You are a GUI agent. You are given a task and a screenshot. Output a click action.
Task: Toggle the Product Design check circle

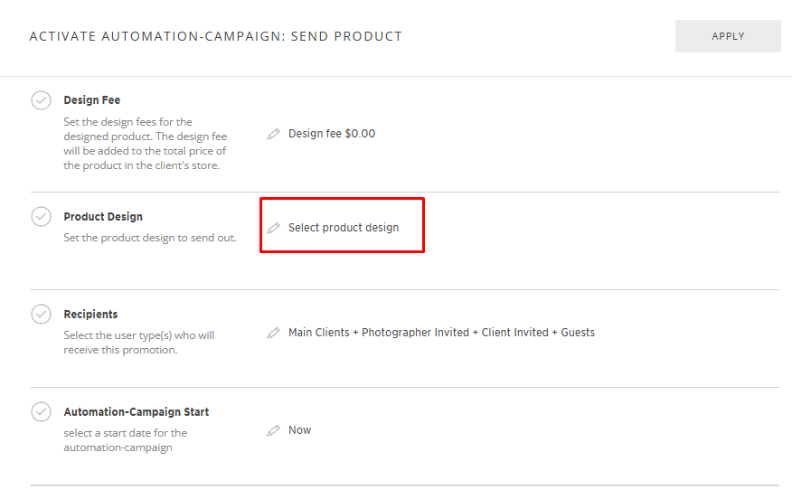41,217
